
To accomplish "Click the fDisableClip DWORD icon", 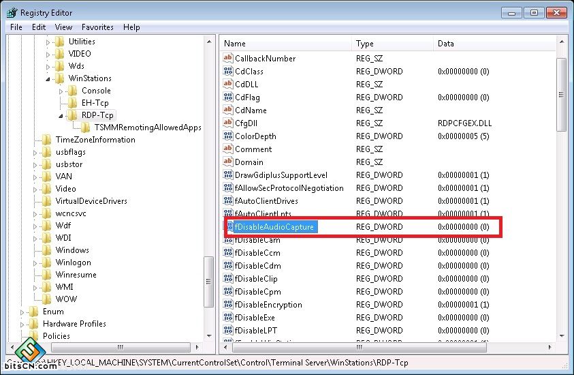I will pos(227,279).
